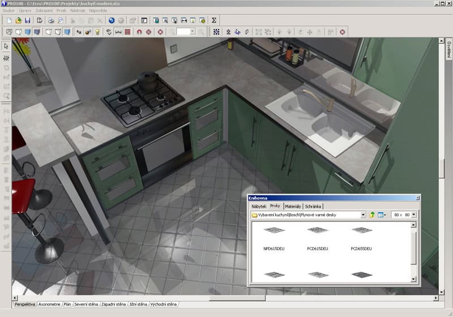Viewport: 453px width, 317px height.
Task: Switch to the Axonometrie view tab
Action: [49, 305]
